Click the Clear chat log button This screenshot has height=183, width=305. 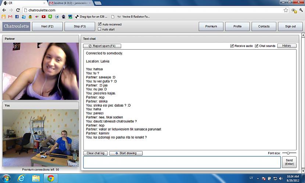96,153
